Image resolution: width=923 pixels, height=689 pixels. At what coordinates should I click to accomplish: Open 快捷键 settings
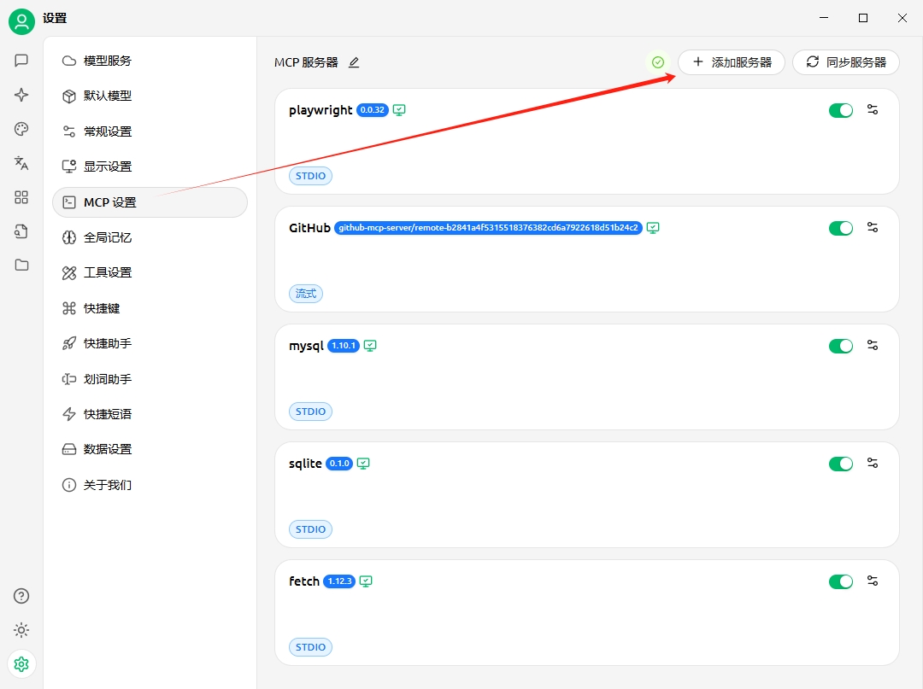(x=150, y=308)
